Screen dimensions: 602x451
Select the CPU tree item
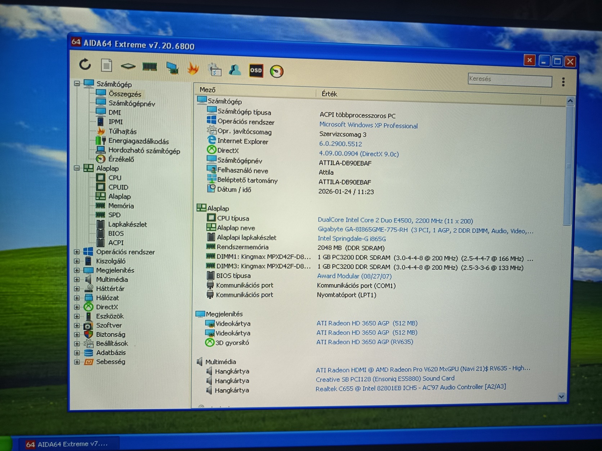click(114, 178)
